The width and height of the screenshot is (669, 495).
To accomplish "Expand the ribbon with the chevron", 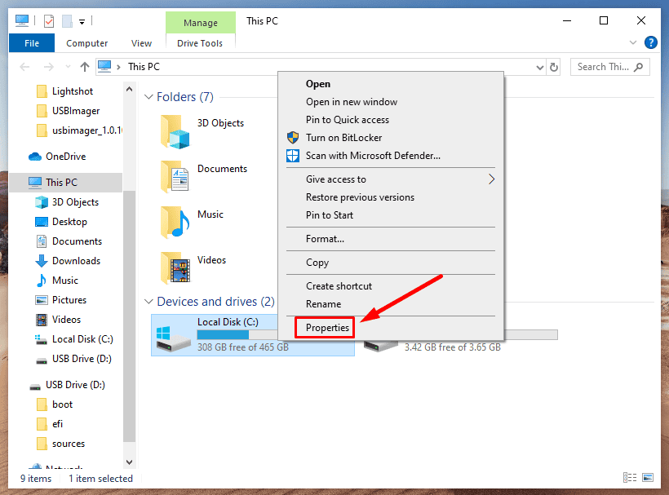I will tap(633, 42).
